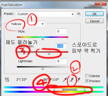Select the Subtract from Sample eyedropper
Viewport: 108px width, 96px height.
[78, 80]
